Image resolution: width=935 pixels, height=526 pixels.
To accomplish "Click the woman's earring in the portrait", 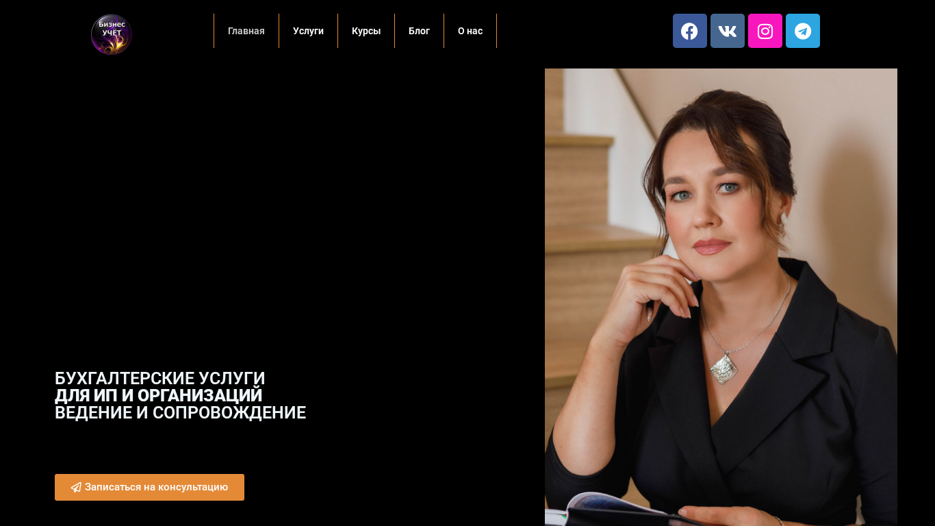I will 783,218.
